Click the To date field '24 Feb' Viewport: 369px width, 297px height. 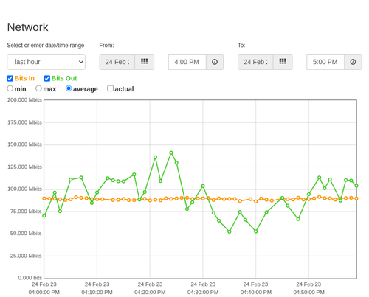[x=255, y=62]
